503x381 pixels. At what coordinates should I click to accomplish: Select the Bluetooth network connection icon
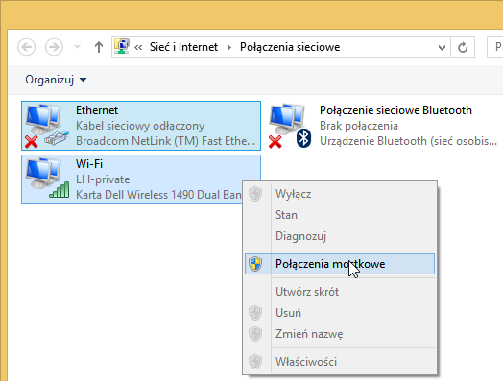[x=290, y=126]
